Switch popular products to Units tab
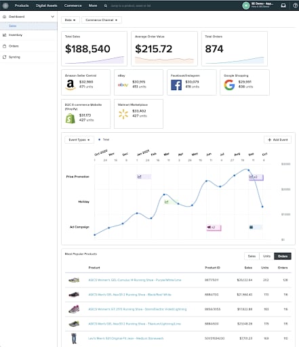 266,256
